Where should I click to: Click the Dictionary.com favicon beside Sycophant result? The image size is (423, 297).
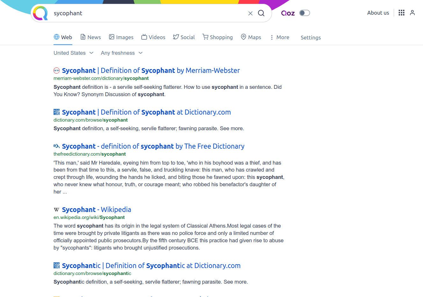coord(56,112)
